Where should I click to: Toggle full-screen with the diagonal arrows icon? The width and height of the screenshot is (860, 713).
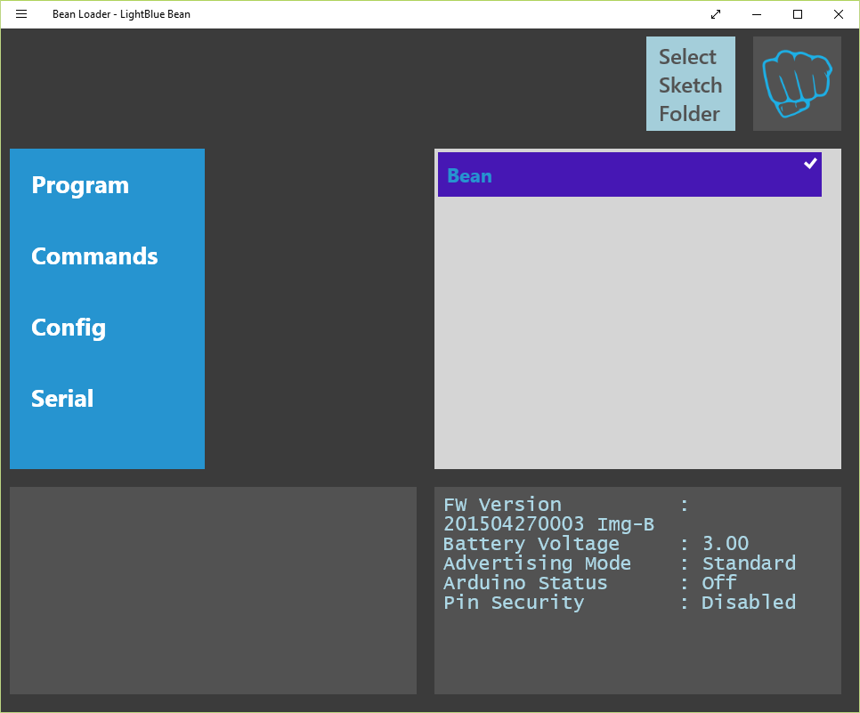pos(716,14)
